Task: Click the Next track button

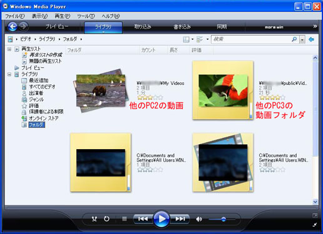Action: 180,219
